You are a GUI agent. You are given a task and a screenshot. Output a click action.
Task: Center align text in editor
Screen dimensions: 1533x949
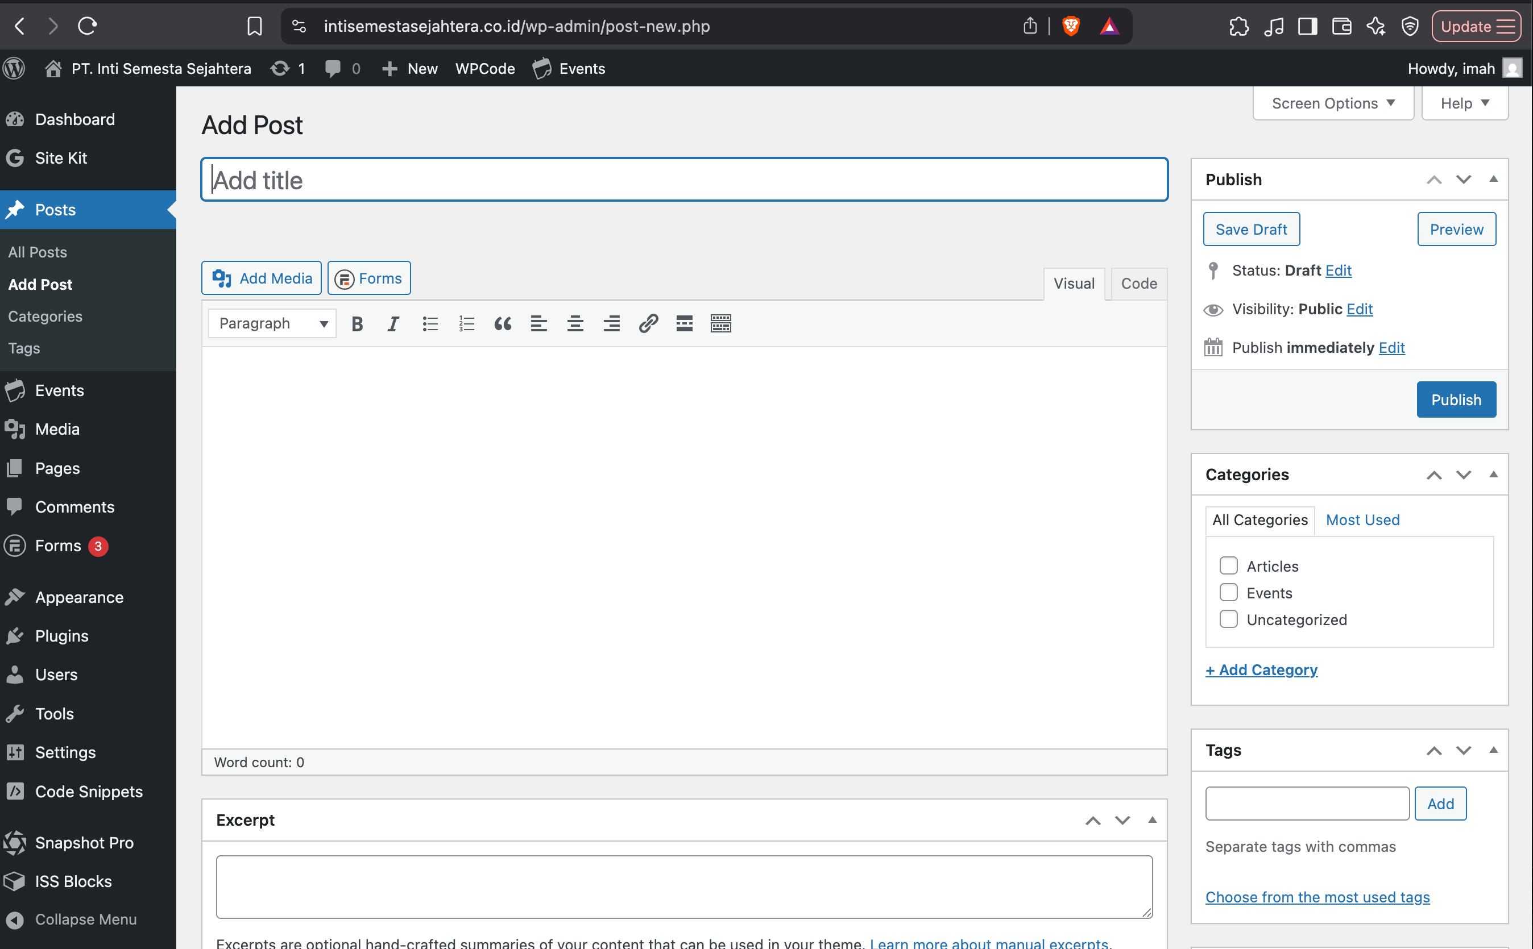tap(575, 324)
